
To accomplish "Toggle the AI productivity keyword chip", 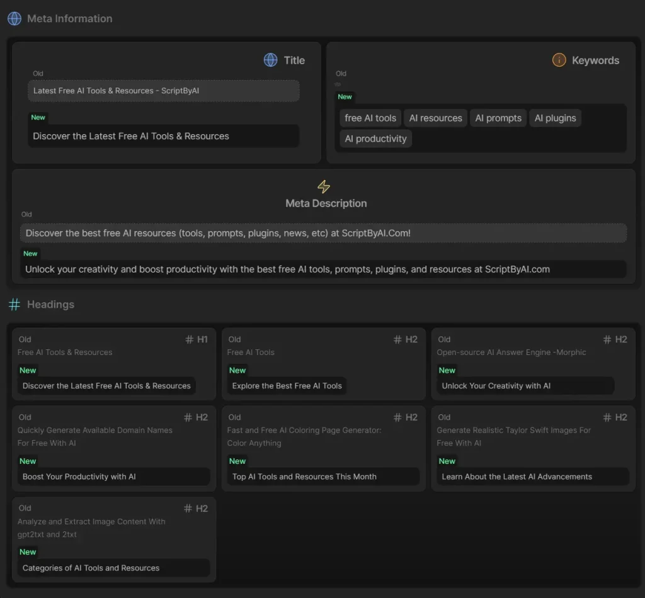I will point(375,138).
